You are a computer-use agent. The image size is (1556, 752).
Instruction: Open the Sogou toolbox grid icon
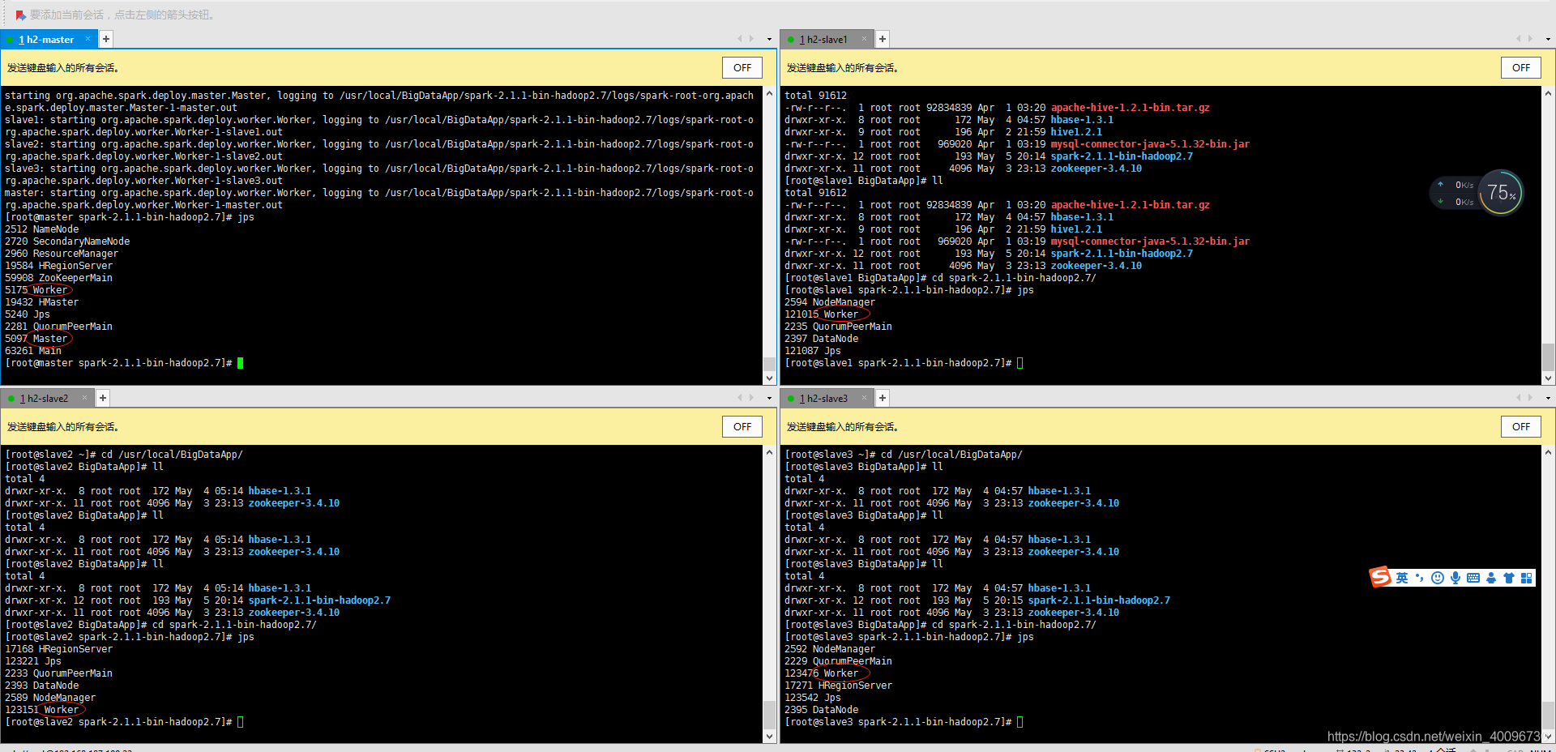[x=1527, y=578]
